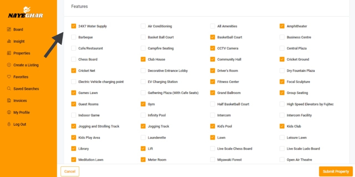Screen dimensions: 355x177
Task: Disable the Gym checkbox
Action: pos(143,104)
